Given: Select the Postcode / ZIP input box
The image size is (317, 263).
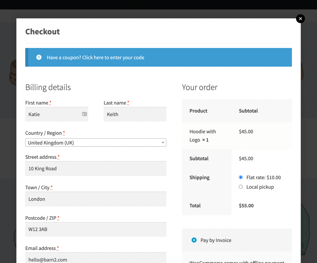Looking at the screenshot, I should pos(96,229).
